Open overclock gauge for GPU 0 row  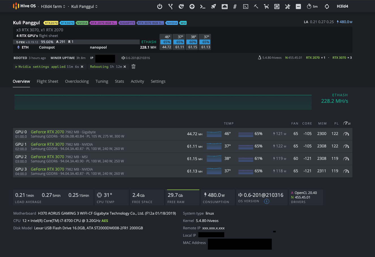(x=346, y=134)
